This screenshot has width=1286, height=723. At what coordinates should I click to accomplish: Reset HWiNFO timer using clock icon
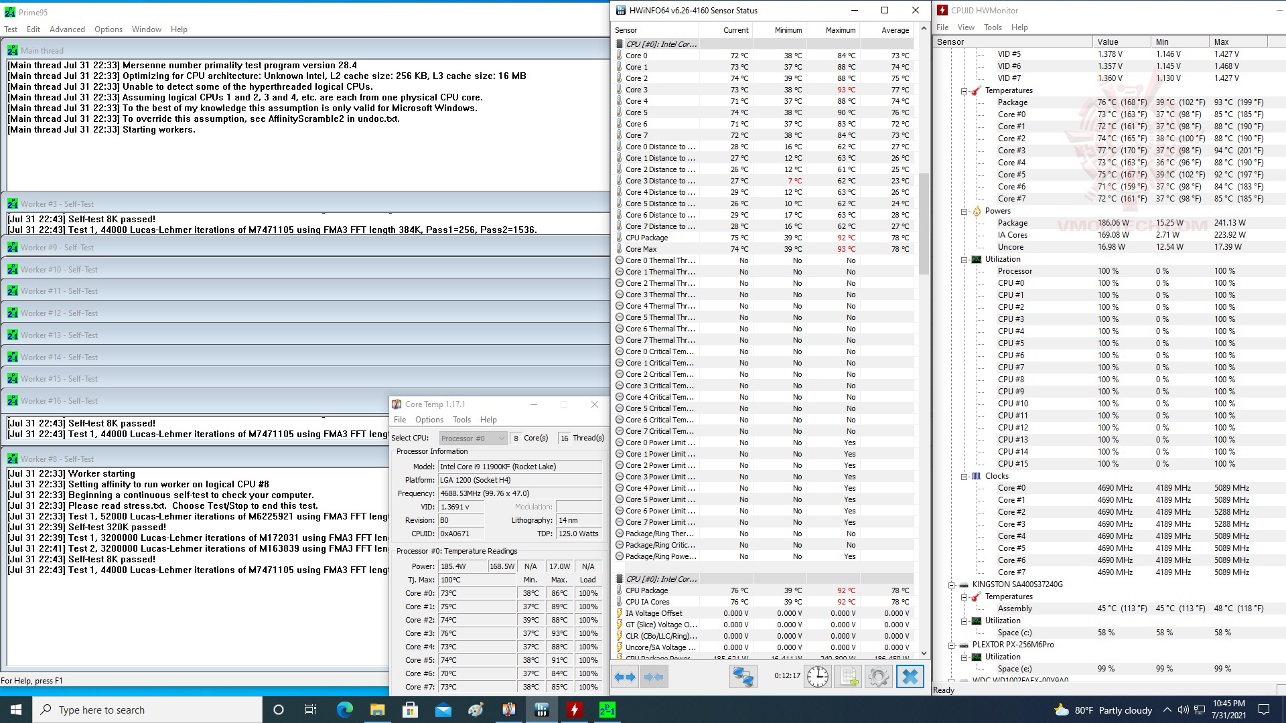(817, 677)
